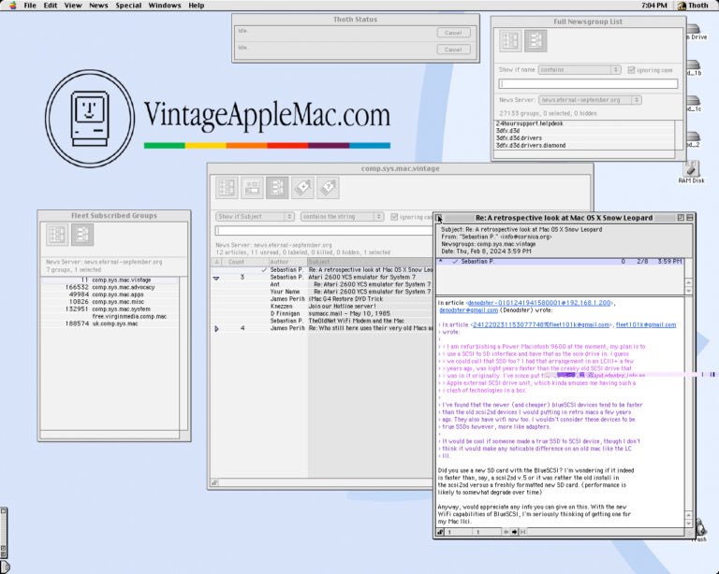This screenshot has width=719, height=574.
Task: Select TheOldNet WiFi Modem and the Mac article
Action: tap(321, 321)
